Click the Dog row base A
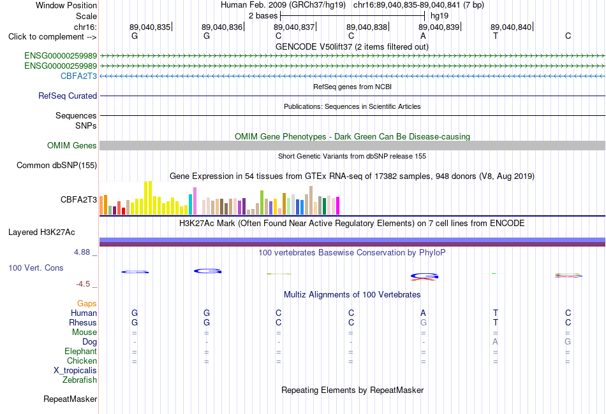Viewport: 606px width, 414px height. tap(496, 342)
